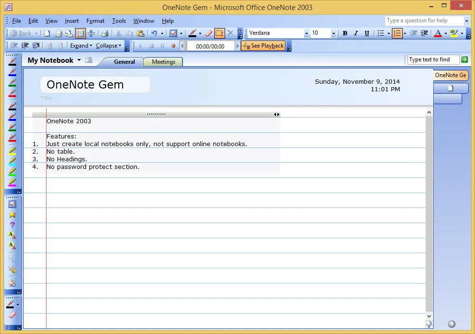Click the OneNote Gem page title field
Screen dimensions: 475x334
click(x=95, y=85)
